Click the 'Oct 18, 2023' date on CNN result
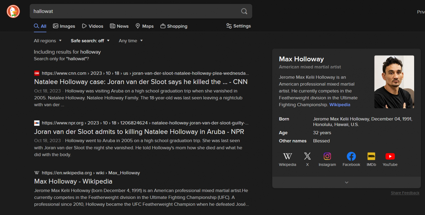 tap(48, 91)
